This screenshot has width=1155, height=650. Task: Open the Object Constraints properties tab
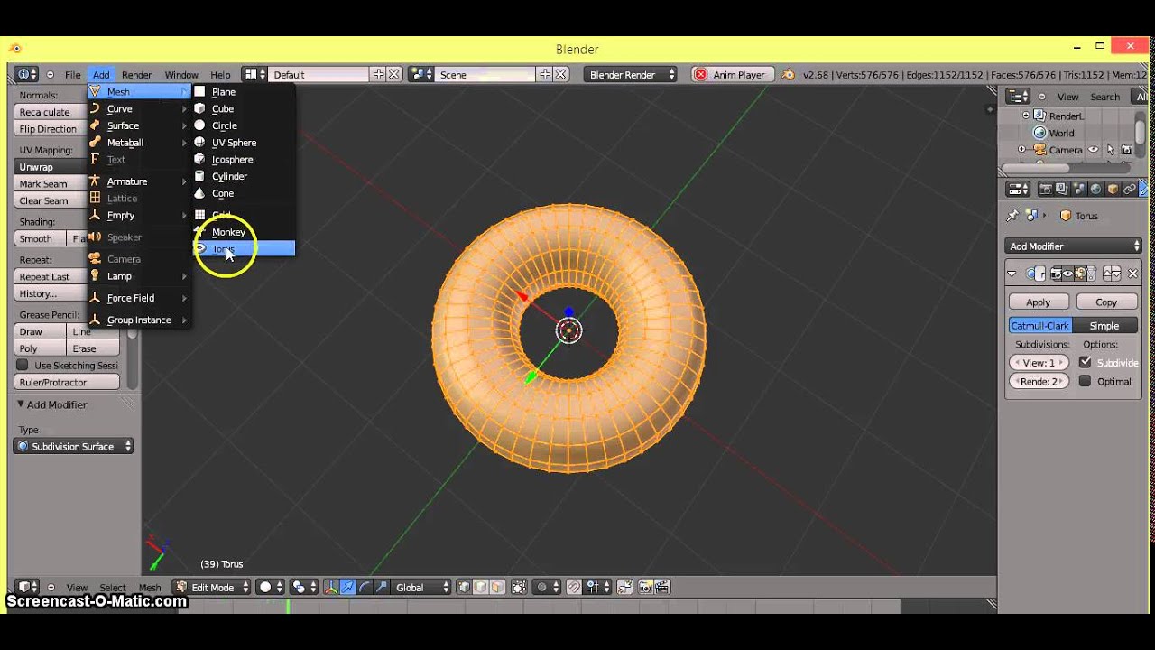[1129, 189]
